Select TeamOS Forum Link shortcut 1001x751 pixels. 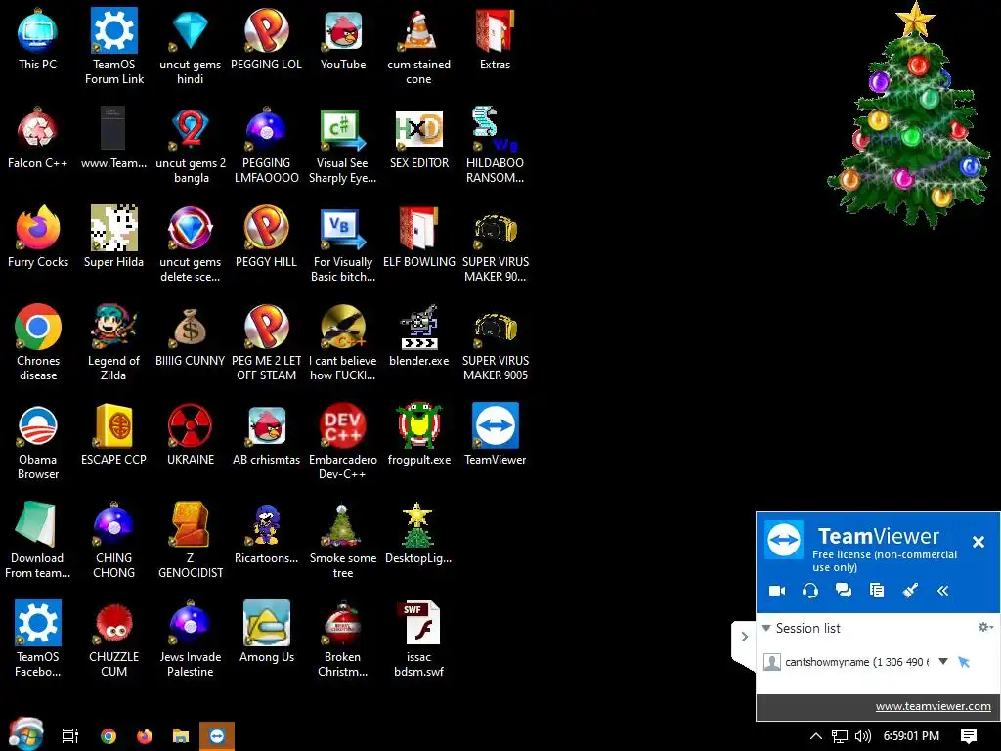tap(114, 46)
